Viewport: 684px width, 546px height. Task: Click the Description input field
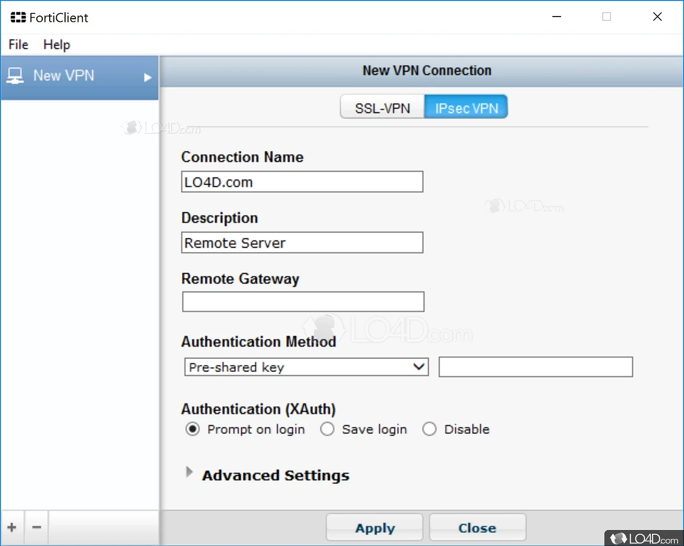pyautogui.click(x=302, y=243)
